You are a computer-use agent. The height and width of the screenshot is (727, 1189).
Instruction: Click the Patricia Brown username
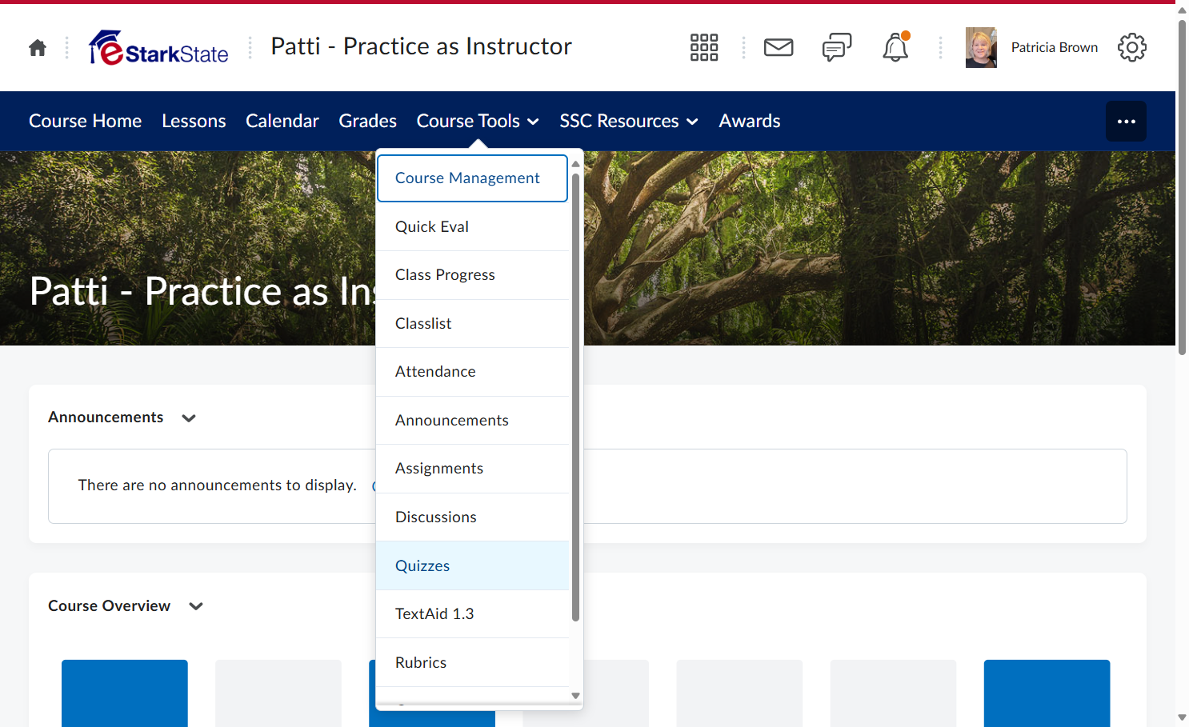click(1055, 48)
